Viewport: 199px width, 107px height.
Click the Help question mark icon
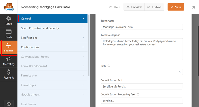pos(111,7)
